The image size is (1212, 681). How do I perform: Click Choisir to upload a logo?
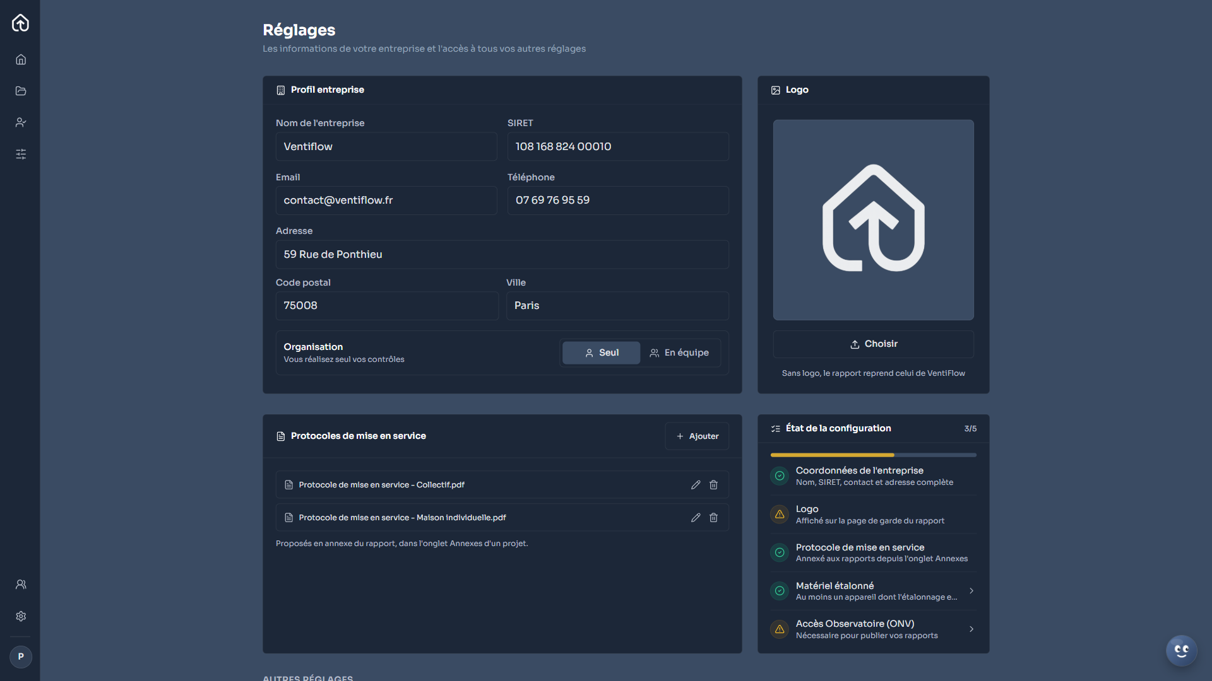tap(874, 344)
